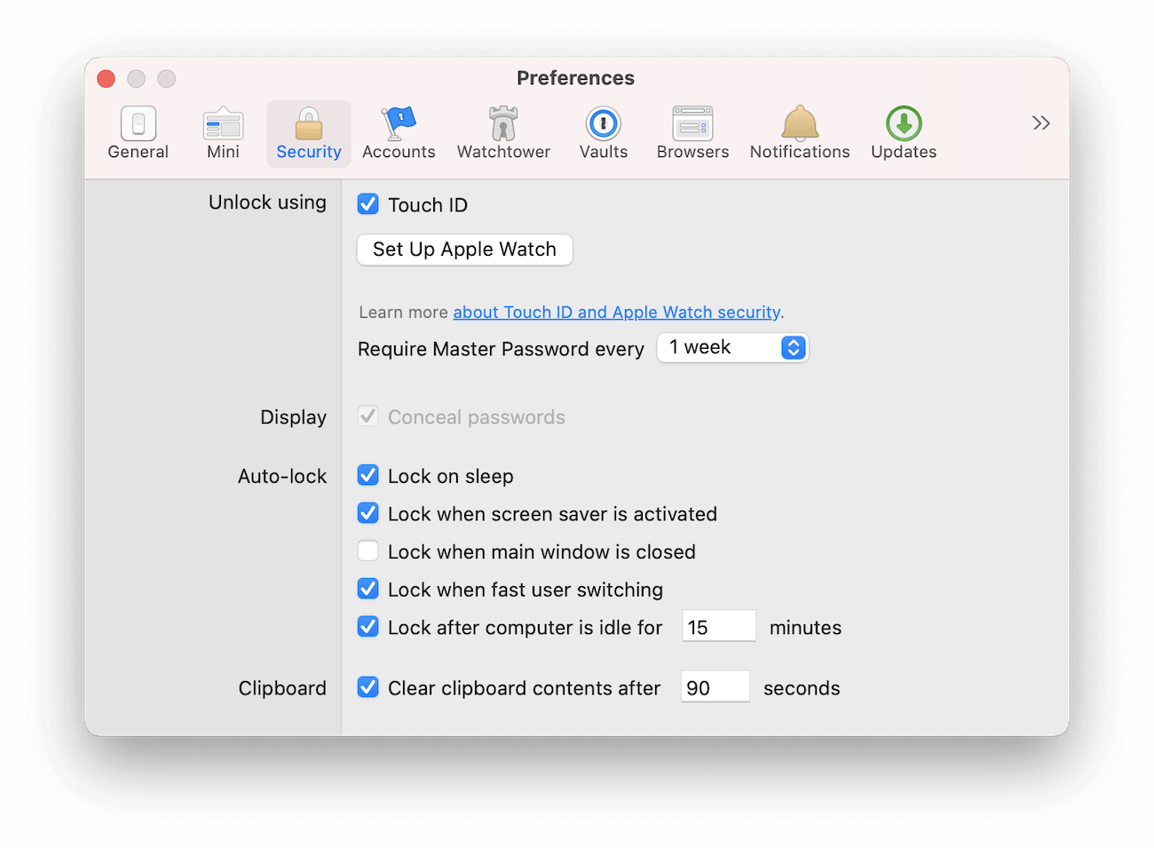Disable Touch ID unlock
The image size is (1154, 848).
tap(368, 204)
